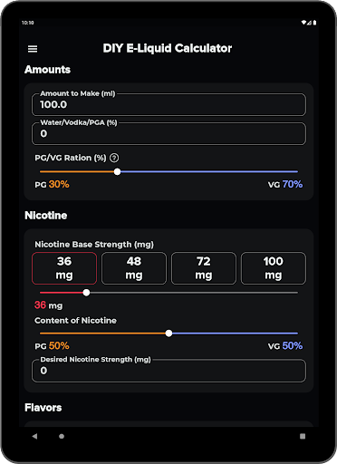Image resolution: width=337 pixels, height=464 pixels.
Task: Focus the Water/Vodka/PGA percent field
Action: point(168,133)
